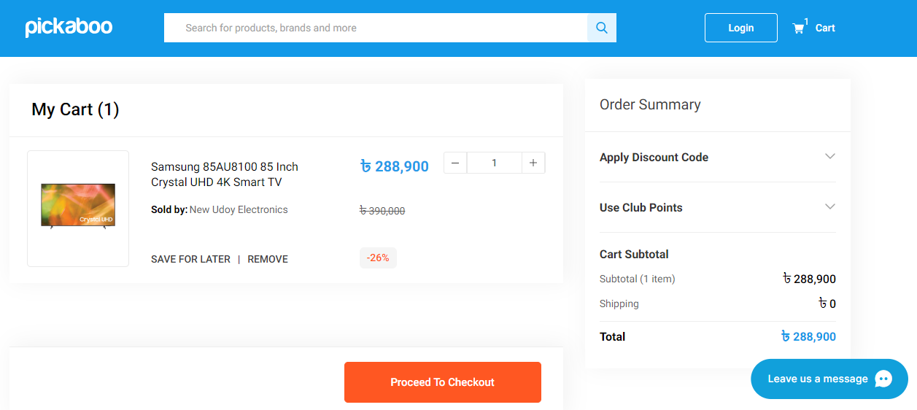The image size is (917, 410).
Task: Click the pickaboo logo
Action: 69,27
